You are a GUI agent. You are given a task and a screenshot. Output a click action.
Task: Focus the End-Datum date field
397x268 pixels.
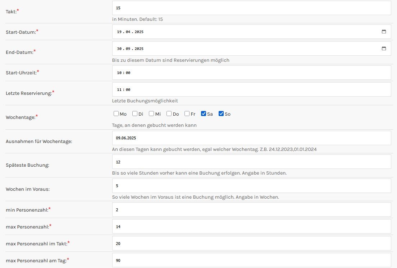tap(251, 48)
